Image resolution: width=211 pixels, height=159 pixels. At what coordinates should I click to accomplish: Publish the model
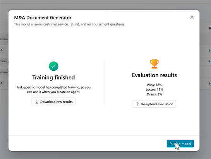click(180, 144)
